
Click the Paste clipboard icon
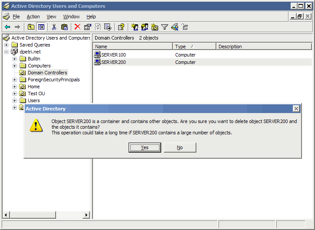point(64,27)
